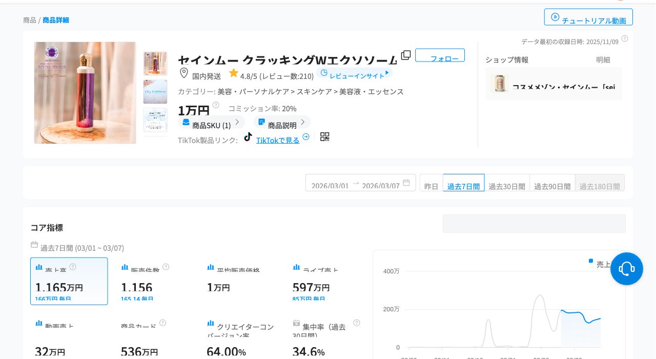Viewport: 656px width, 359px height.
Task: Click the first product thumbnail in the gallery
Action: coord(155,64)
